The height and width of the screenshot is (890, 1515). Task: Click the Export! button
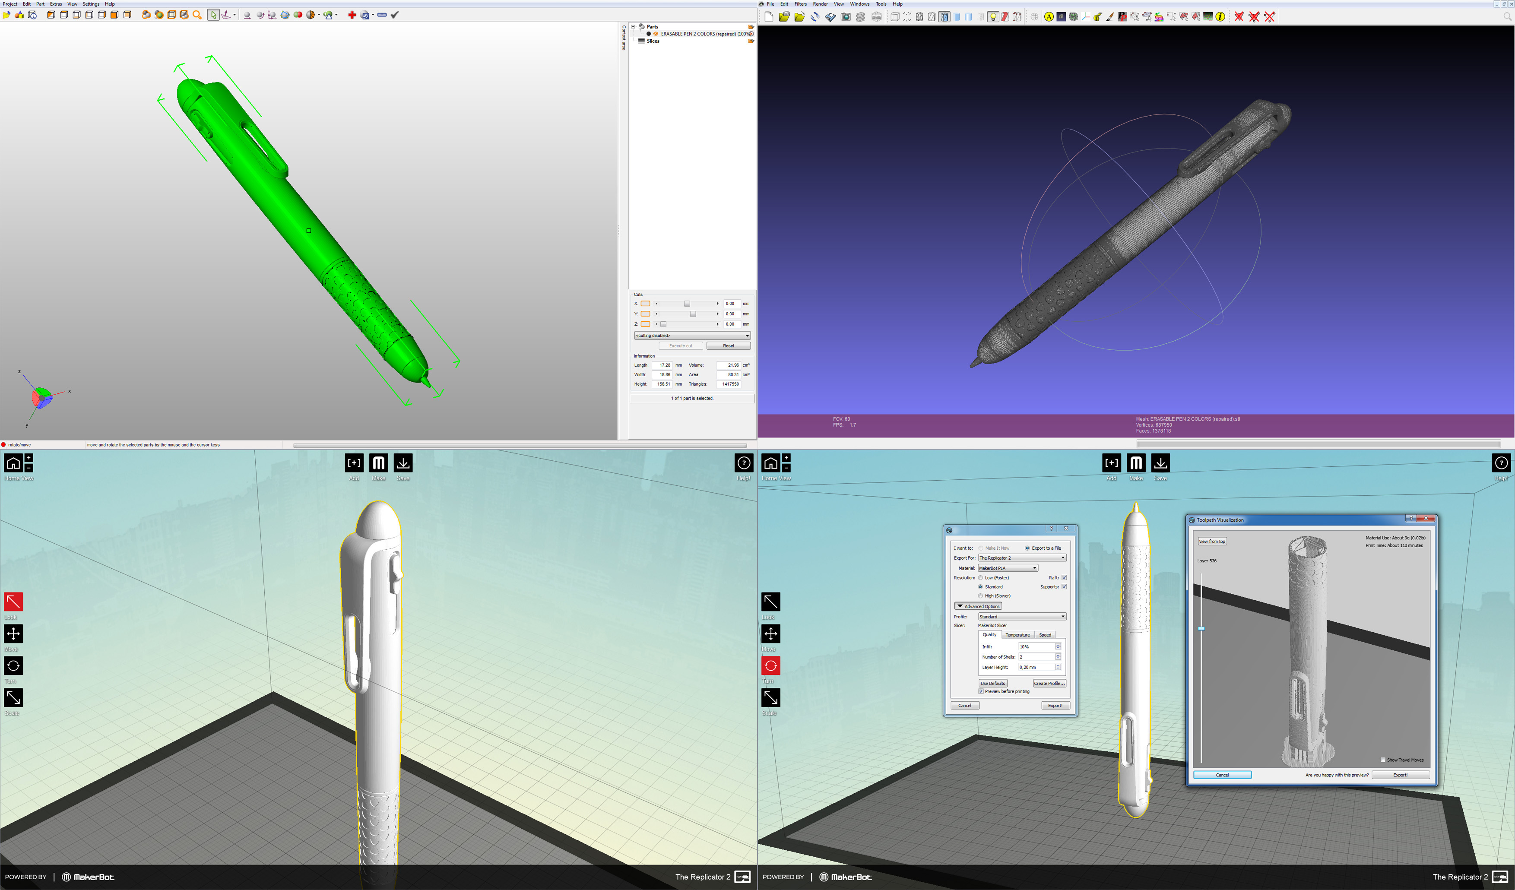pos(1055,705)
